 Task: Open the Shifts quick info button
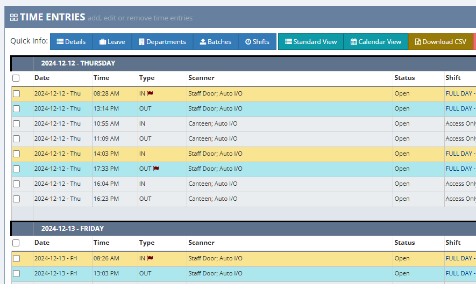[x=257, y=42]
